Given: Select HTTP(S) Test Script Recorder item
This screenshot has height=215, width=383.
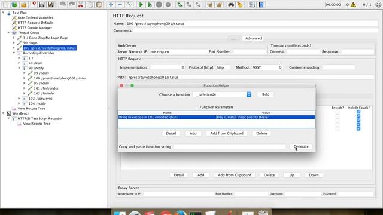Looking at the screenshot, I should [x=40, y=118].
